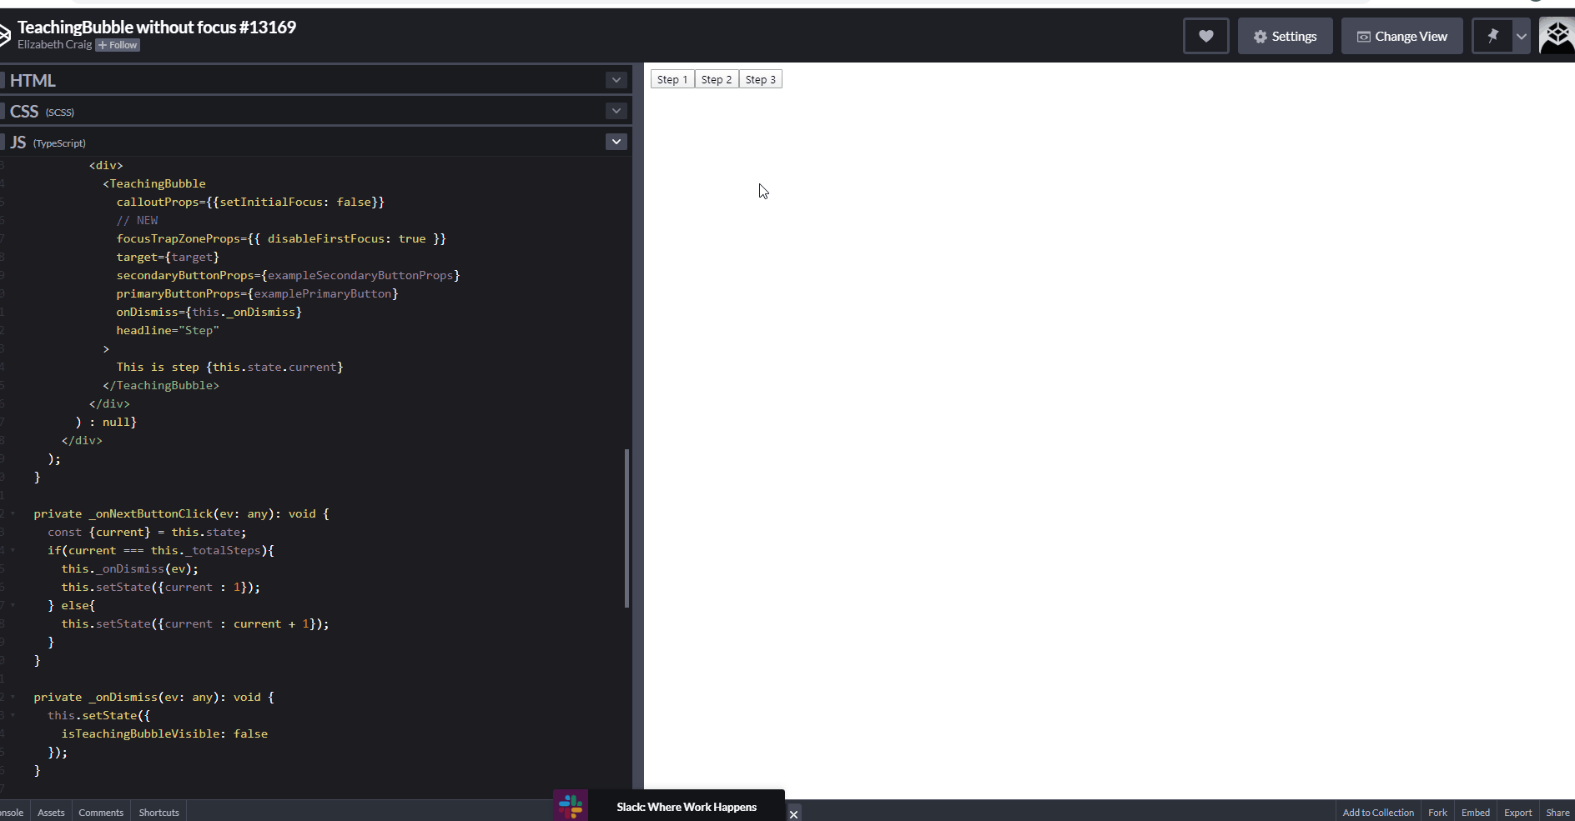
Task: Fork this Pen from the bottom bar
Action: [1437, 812]
